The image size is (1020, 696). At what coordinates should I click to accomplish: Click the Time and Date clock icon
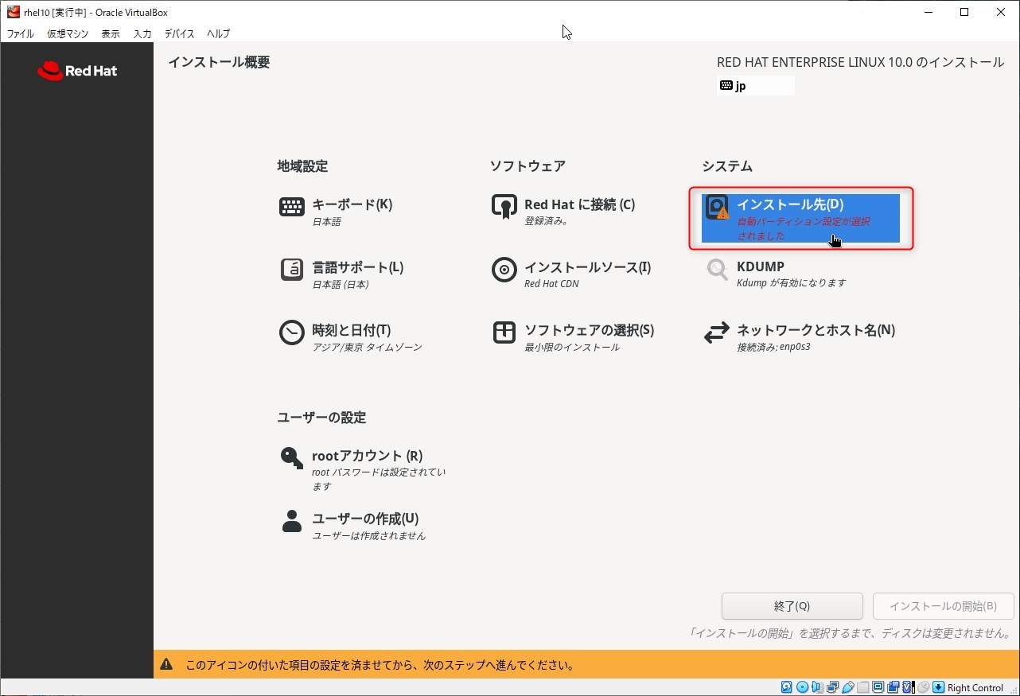(292, 332)
